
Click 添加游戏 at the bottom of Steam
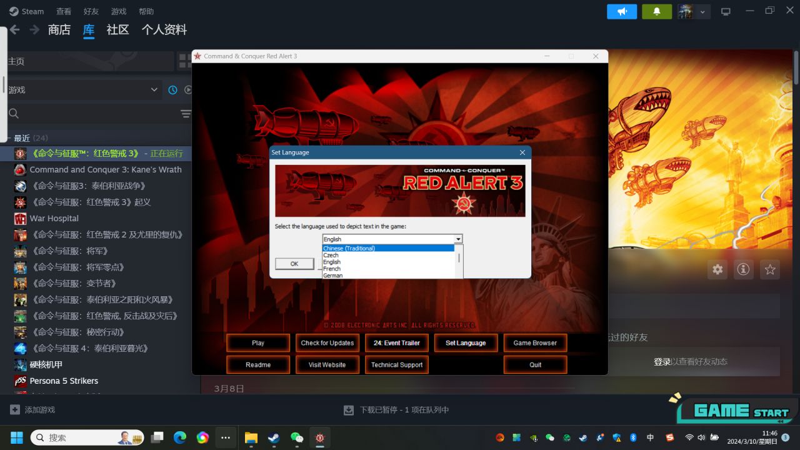(32, 410)
